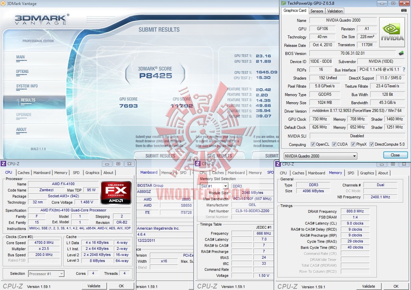Open the Caches tab in CPU-Z CPU window
The width and height of the screenshot is (411, 290).
pyautogui.click(x=24, y=173)
